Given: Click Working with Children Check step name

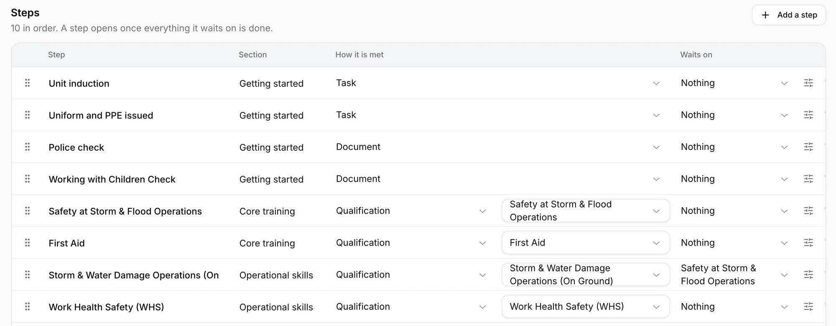Looking at the screenshot, I should click(x=112, y=179).
